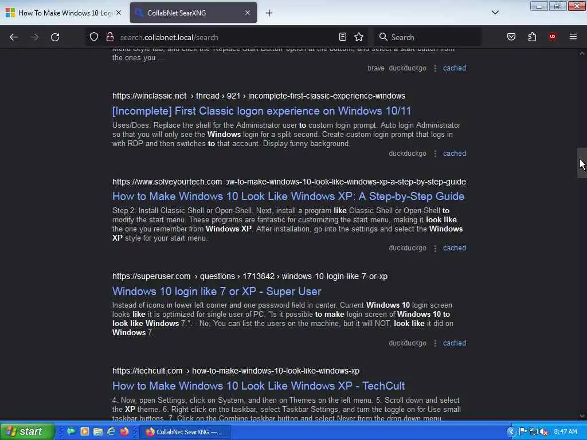Open the list all tabs chevron

[x=495, y=13]
